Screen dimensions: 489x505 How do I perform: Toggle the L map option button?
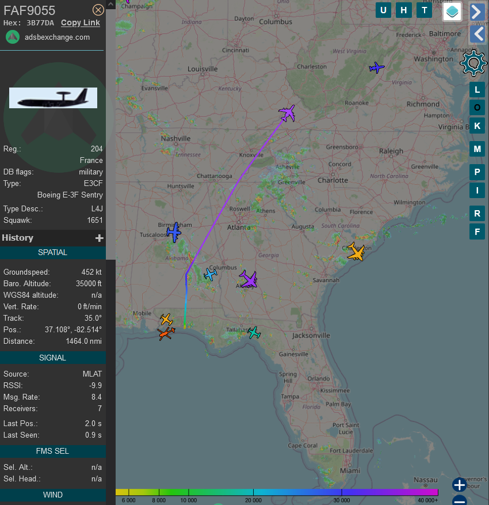pyautogui.click(x=477, y=89)
